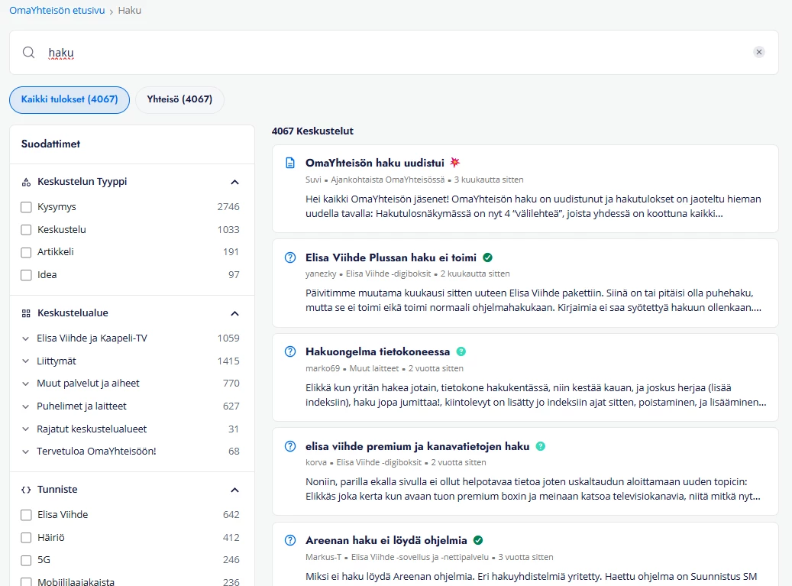Image resolution: width=792 pixels, height=586 pixels.
Task: Click the question icon beside Hakuongelma tietokoneessa
Action: tap(290, 351)
